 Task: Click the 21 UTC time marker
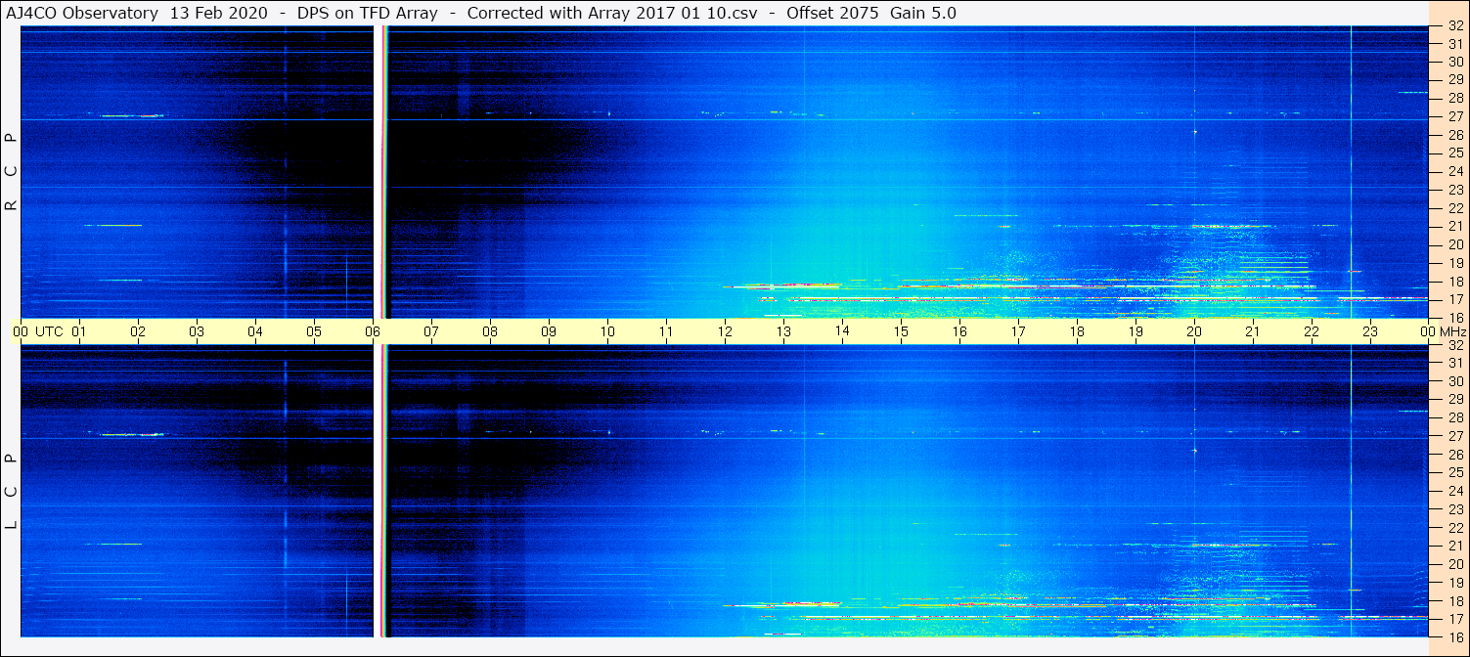pyautogui.click(x=1252, y=331)
